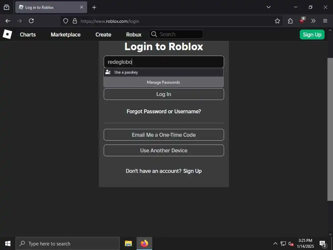The height and width of the screenshot is (250, 333).
Task: Open the Firefox hamburger application menu
Action: 325,21
